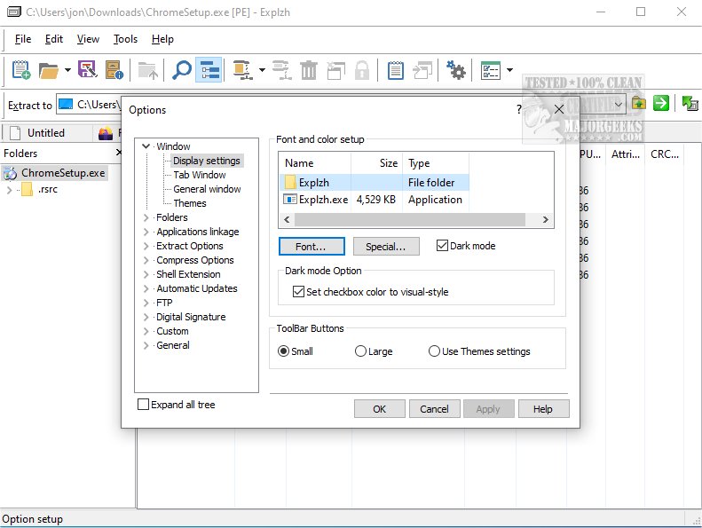The image size is (702, 528).
Task: Toggle Set checkbox color to visual-style
Action: (298, 291)
